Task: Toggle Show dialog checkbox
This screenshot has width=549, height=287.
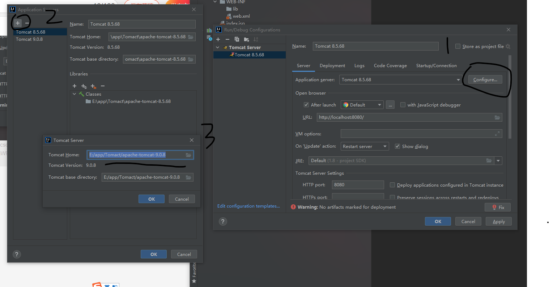Action: coord(397,146)
